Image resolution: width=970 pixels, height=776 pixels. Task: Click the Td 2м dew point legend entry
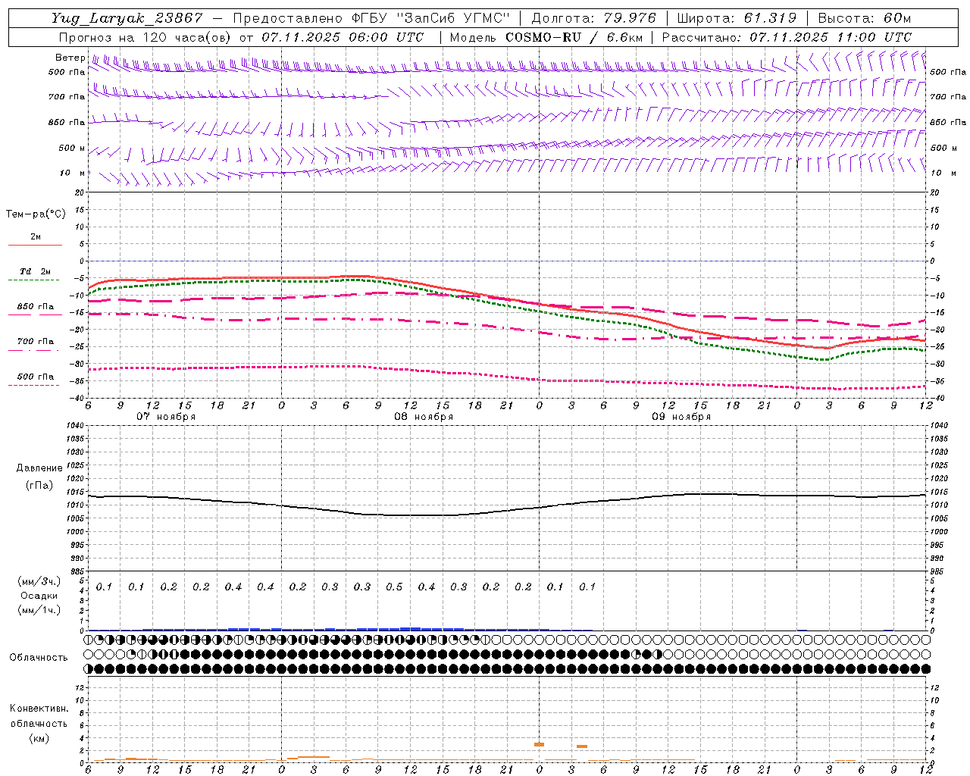click(x=35, y=271)
